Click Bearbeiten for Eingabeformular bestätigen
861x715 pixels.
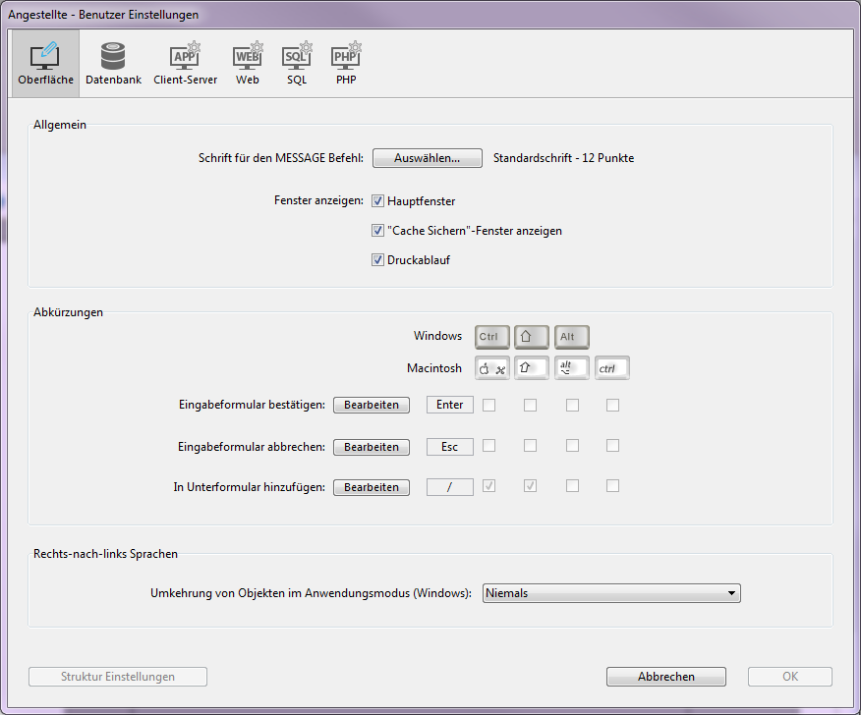tap(372, 405)
